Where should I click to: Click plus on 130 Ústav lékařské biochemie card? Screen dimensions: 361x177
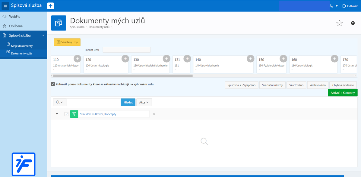(x=166, y=59)
